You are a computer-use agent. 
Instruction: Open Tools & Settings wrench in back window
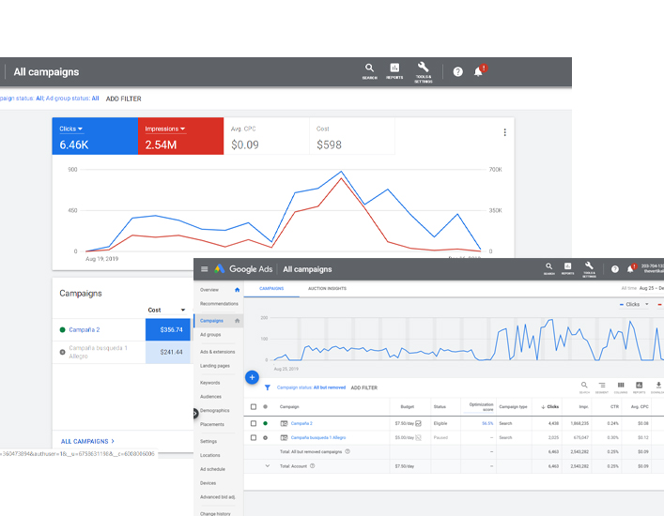(423, 72)
